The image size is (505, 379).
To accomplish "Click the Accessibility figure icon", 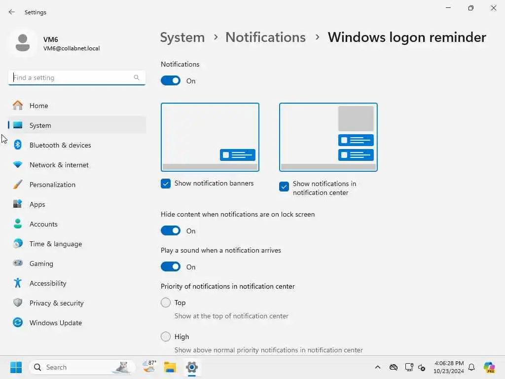I will click(18, 283).
